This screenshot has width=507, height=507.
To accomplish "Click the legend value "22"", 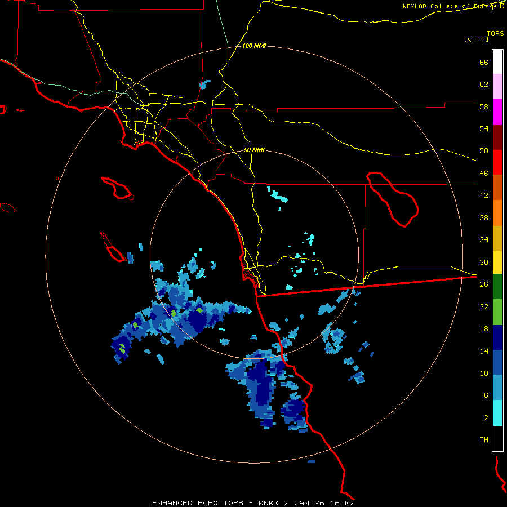I will pyautogui.click(x=484, y=306).
